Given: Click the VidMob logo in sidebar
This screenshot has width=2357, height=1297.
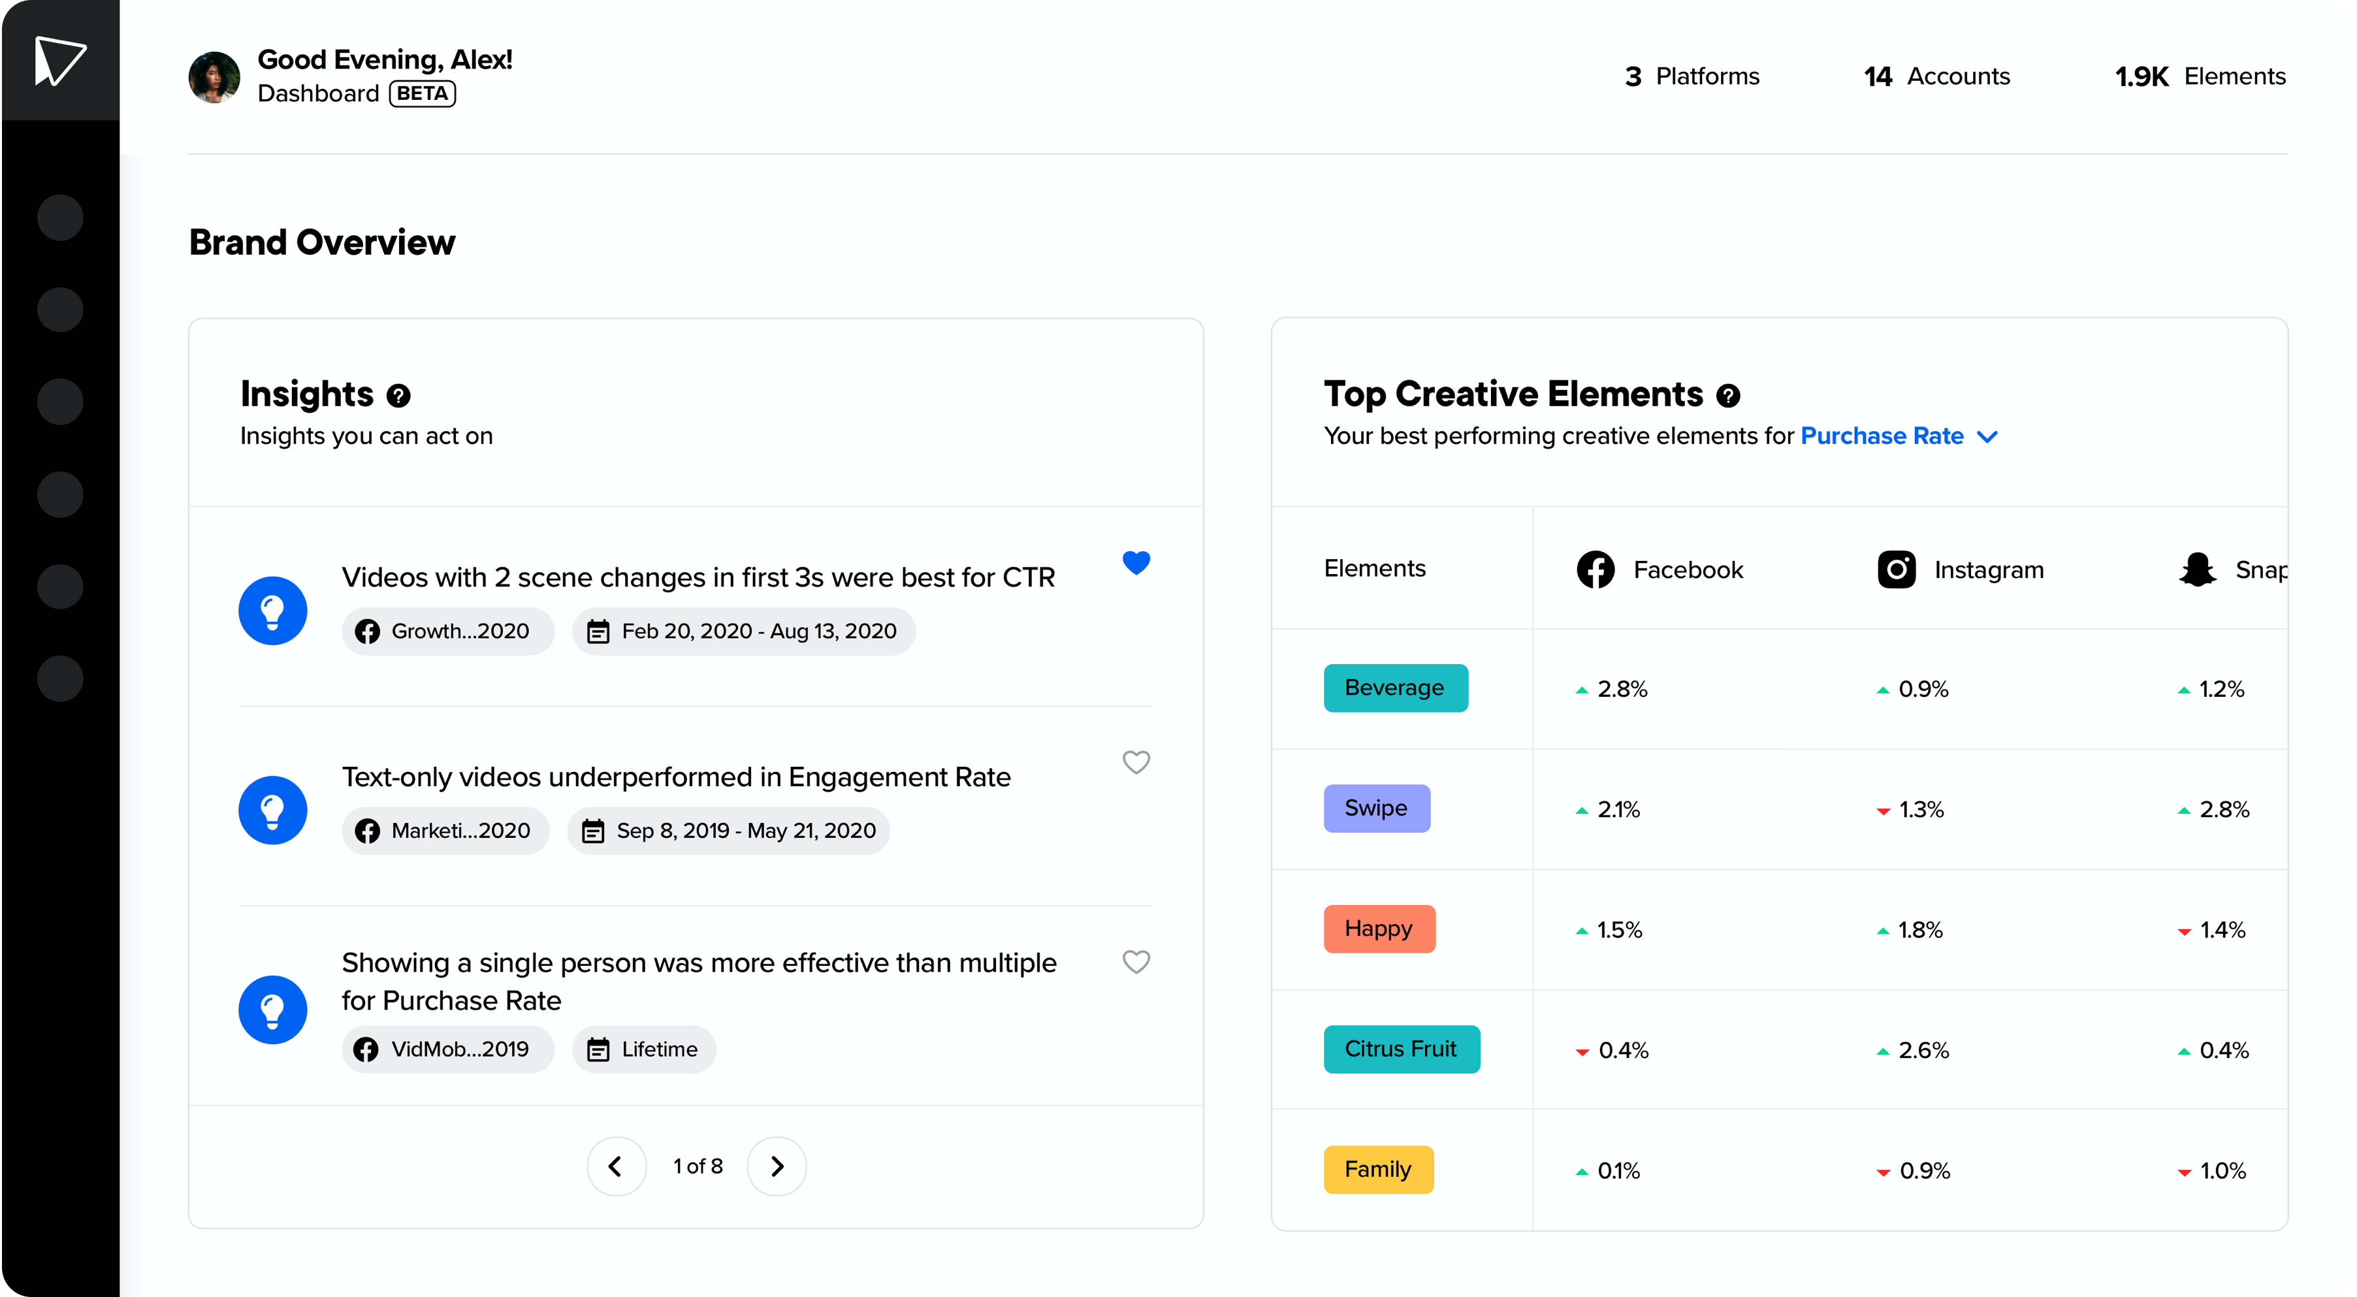Looking at the screenshot, I should tap(60, 60).
